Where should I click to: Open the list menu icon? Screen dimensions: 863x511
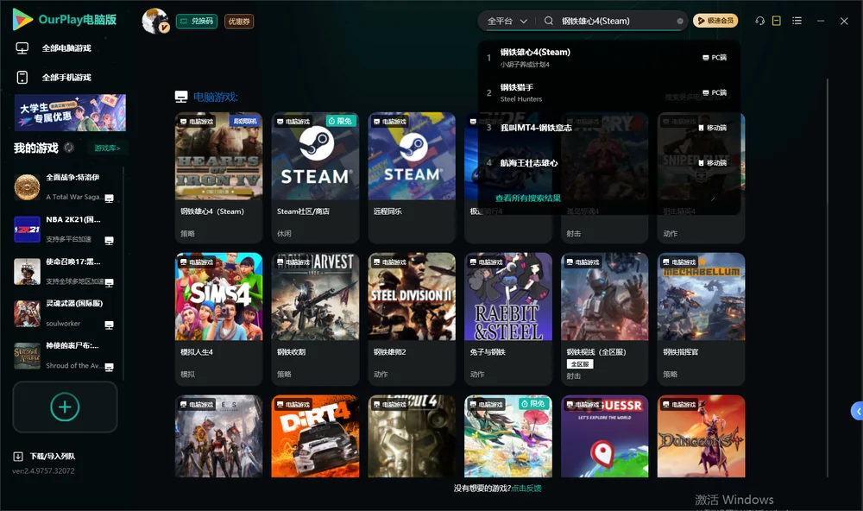[x=797, y=21]
